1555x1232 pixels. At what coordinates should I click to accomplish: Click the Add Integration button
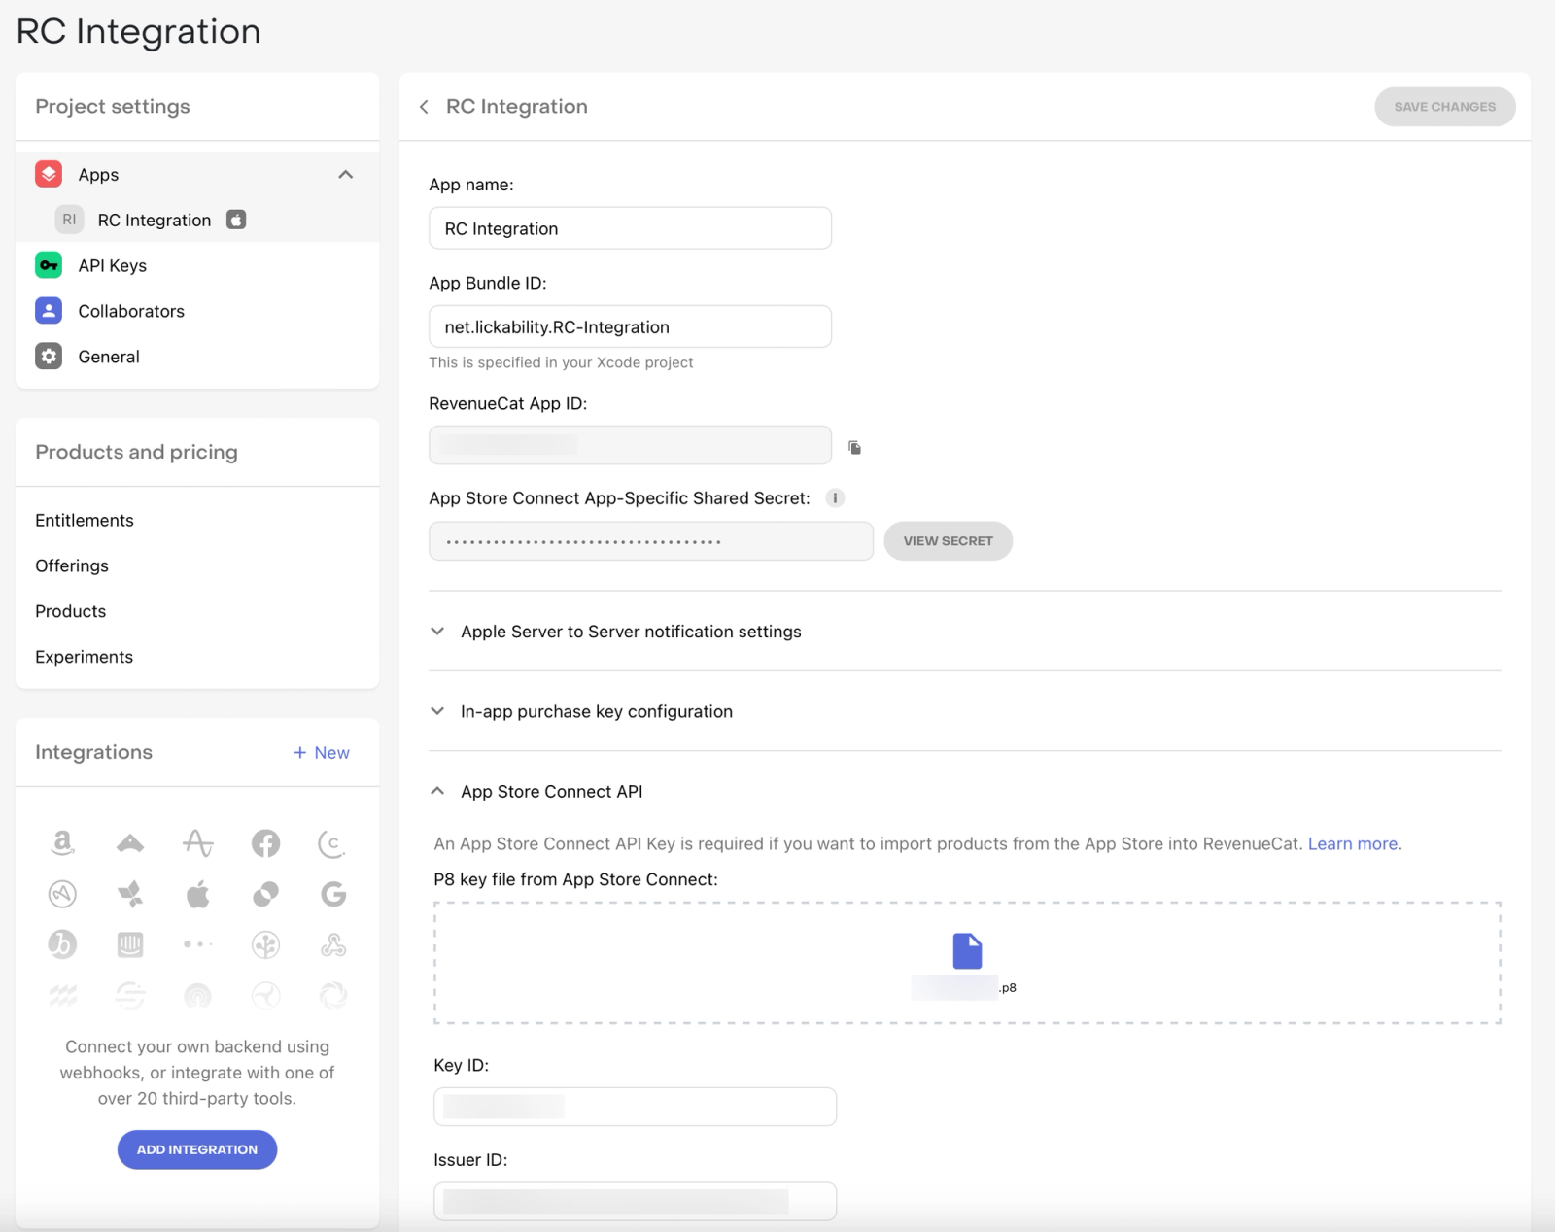(197, 1149)
